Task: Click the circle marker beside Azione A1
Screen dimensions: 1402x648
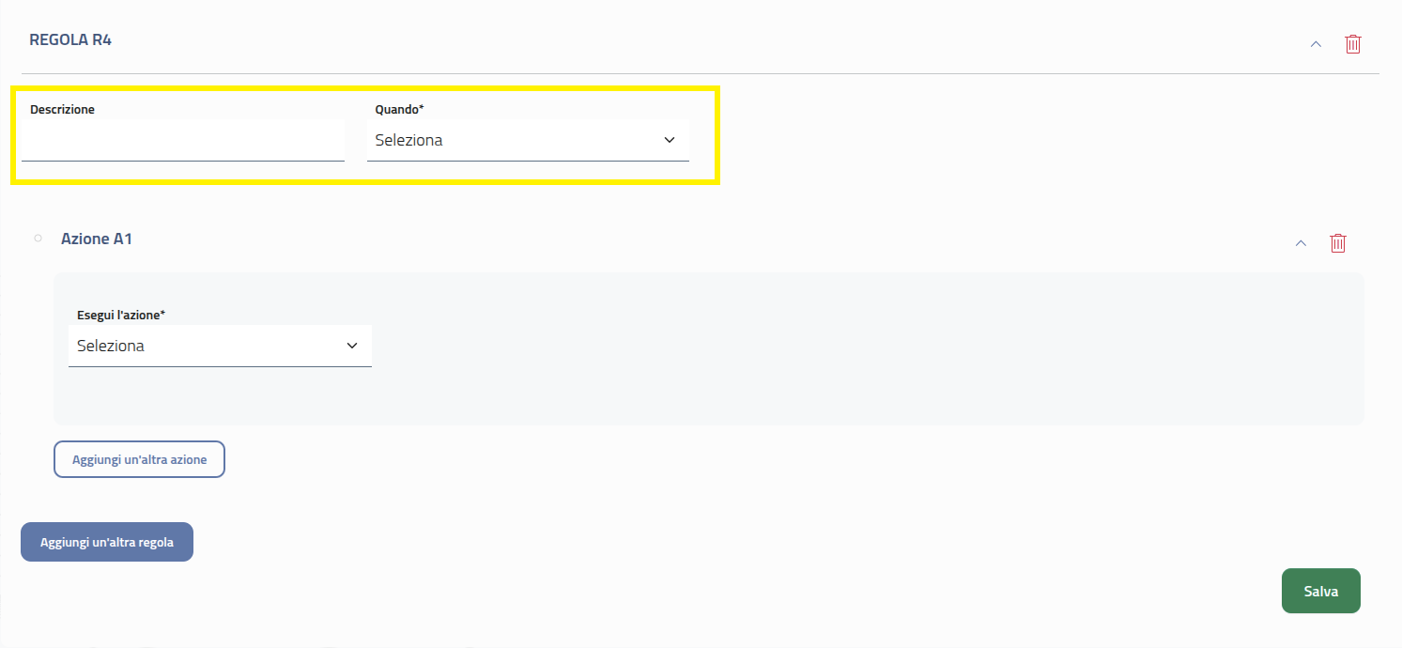Action: (39, 239)
